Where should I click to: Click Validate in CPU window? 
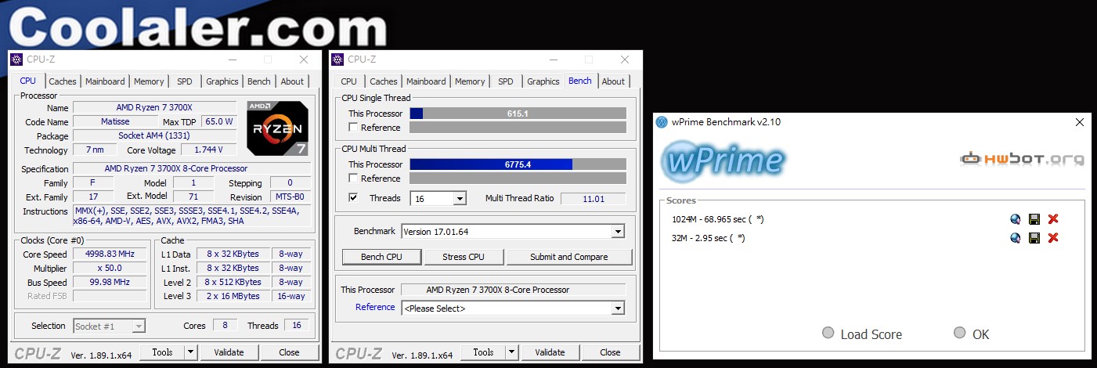pos(229,352)
